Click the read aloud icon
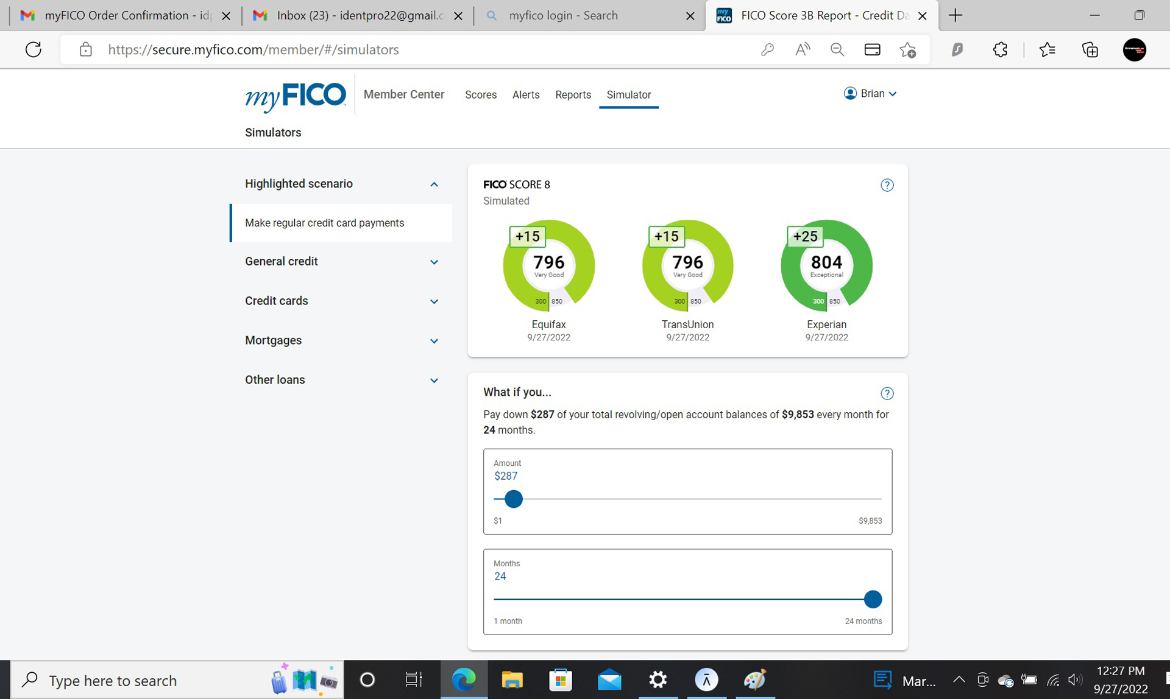This screenshot has width=1170, height=699. 803,49
